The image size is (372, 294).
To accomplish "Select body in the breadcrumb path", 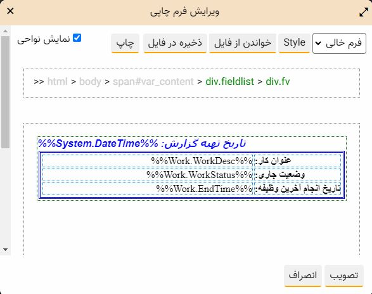I will click(x=90, y=82).
